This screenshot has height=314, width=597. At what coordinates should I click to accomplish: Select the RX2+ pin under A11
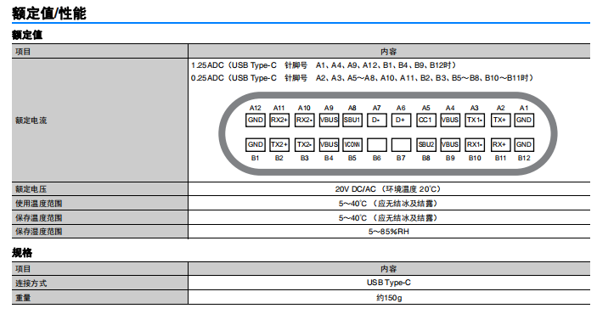pos(279,120)
